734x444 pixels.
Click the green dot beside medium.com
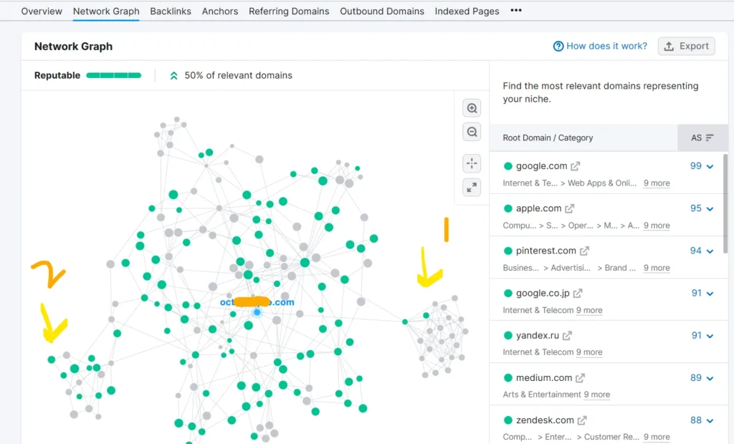pyautogui.click(x=508, y=378)
